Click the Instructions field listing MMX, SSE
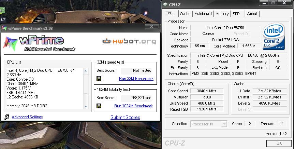Image resolution: width=294 pixels, height=149 pixels. pyautogui.click(x=238, y=74)
